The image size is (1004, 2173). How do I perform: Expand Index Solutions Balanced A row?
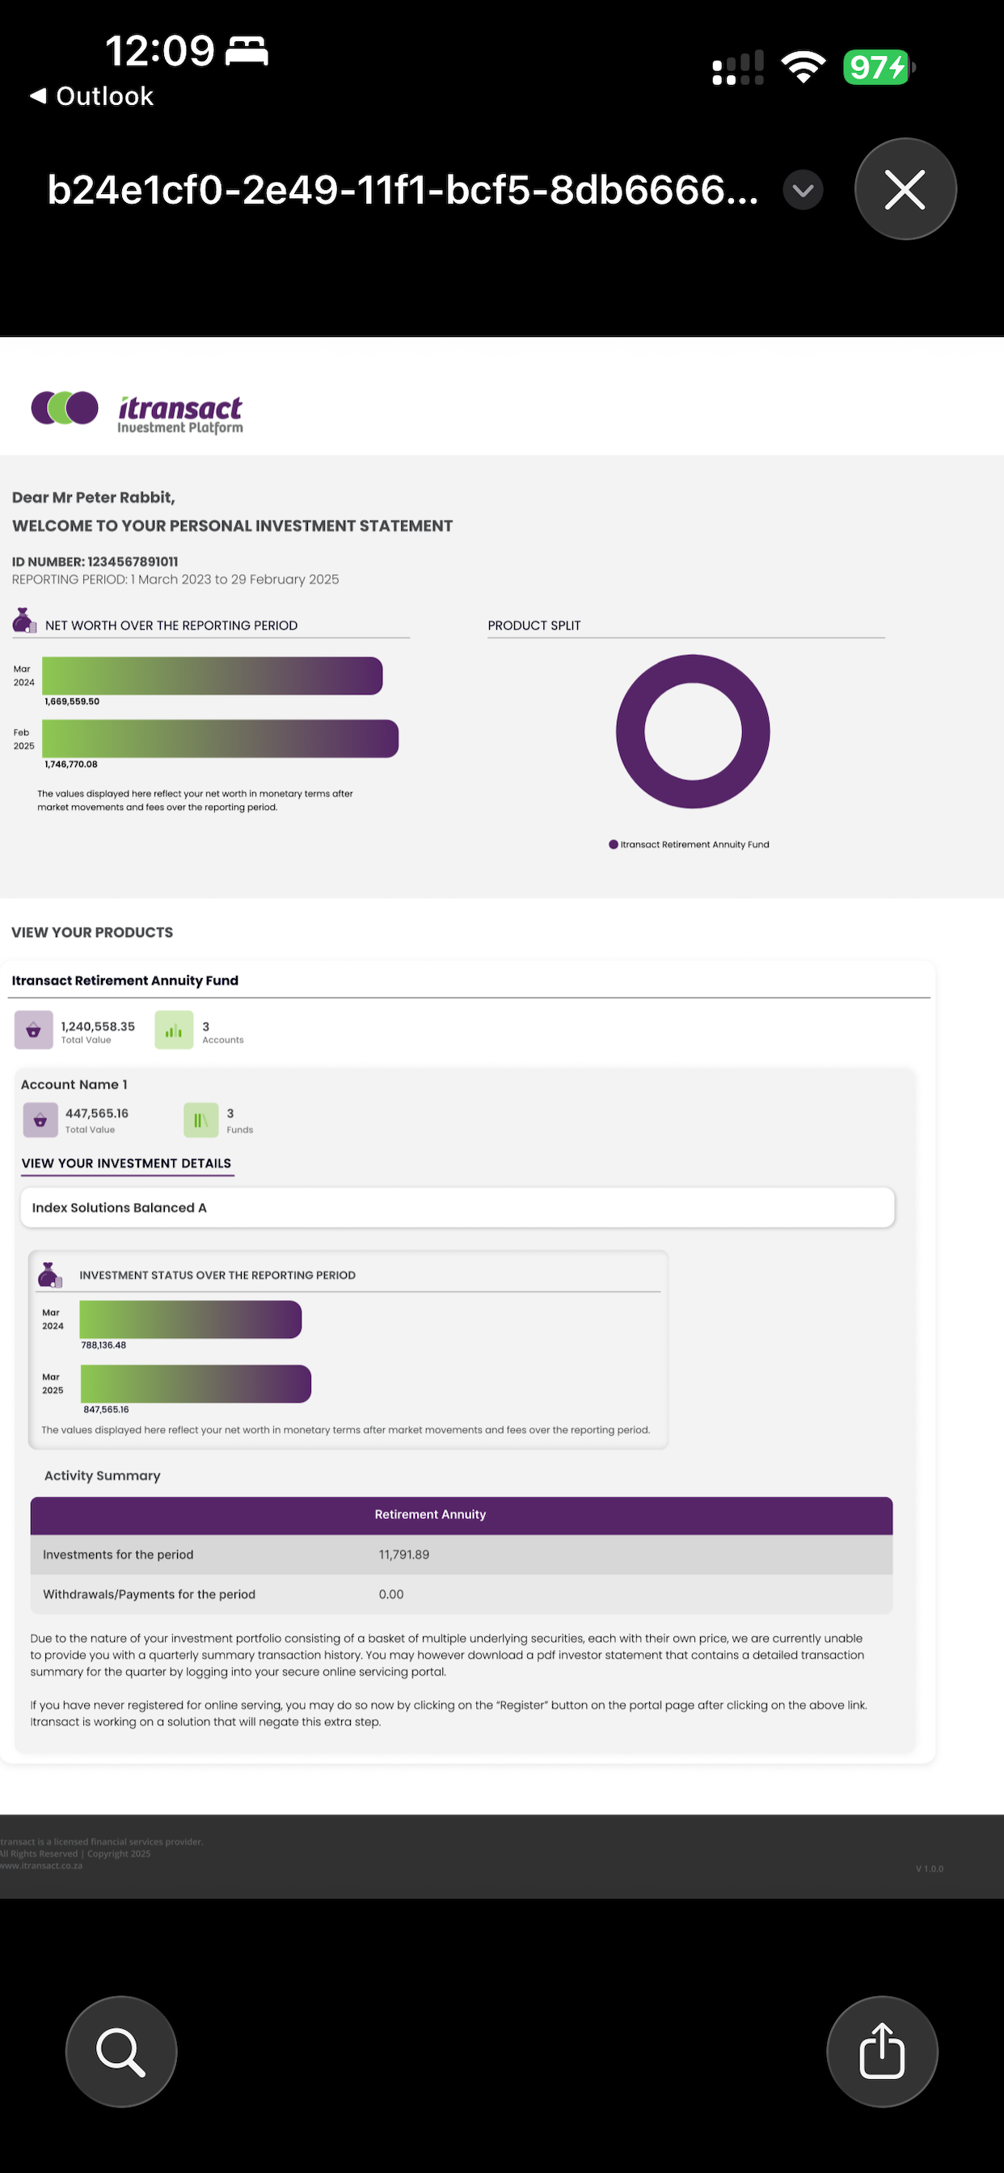point(458,1208)
